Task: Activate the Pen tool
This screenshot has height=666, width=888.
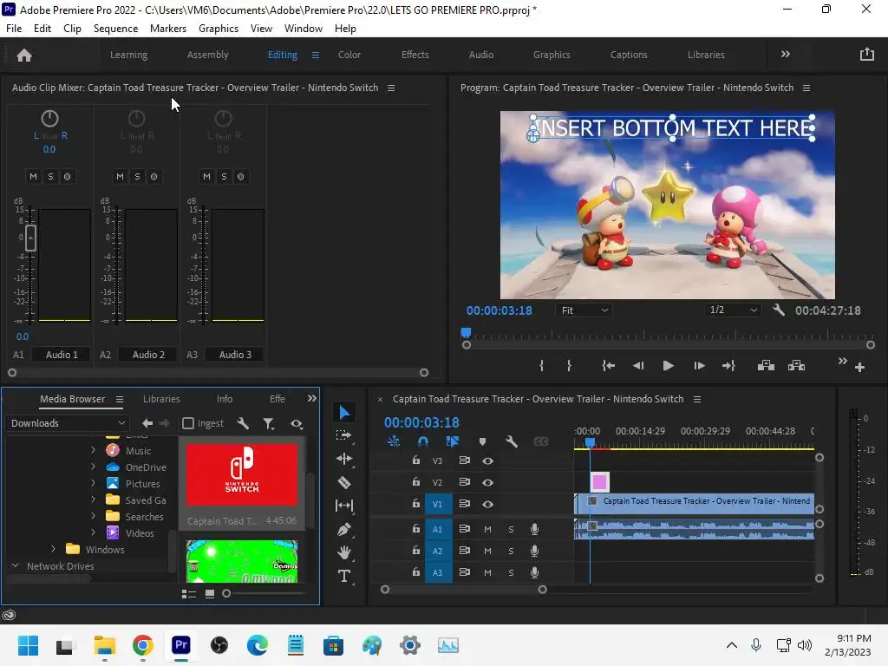Action: click(x=344, y=529)
